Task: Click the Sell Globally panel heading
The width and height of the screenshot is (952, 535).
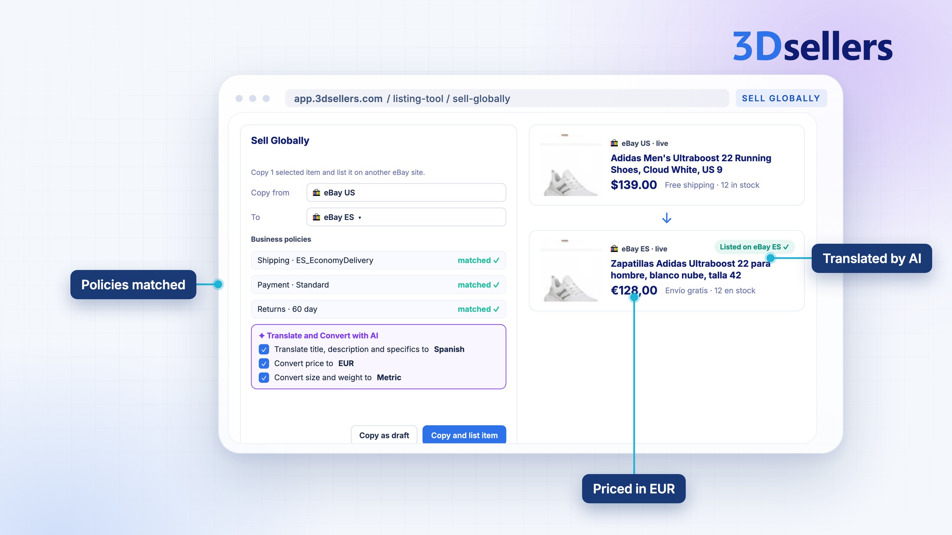Action: [x=280, y=140]
